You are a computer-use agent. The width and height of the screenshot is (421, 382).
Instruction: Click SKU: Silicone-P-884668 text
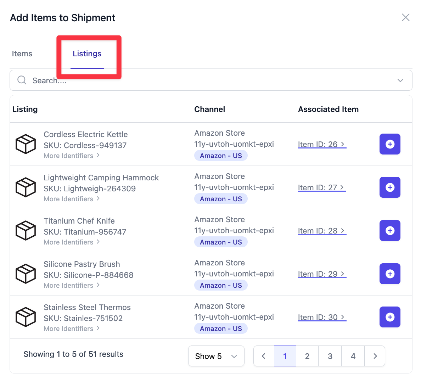(x=89, y=275)
